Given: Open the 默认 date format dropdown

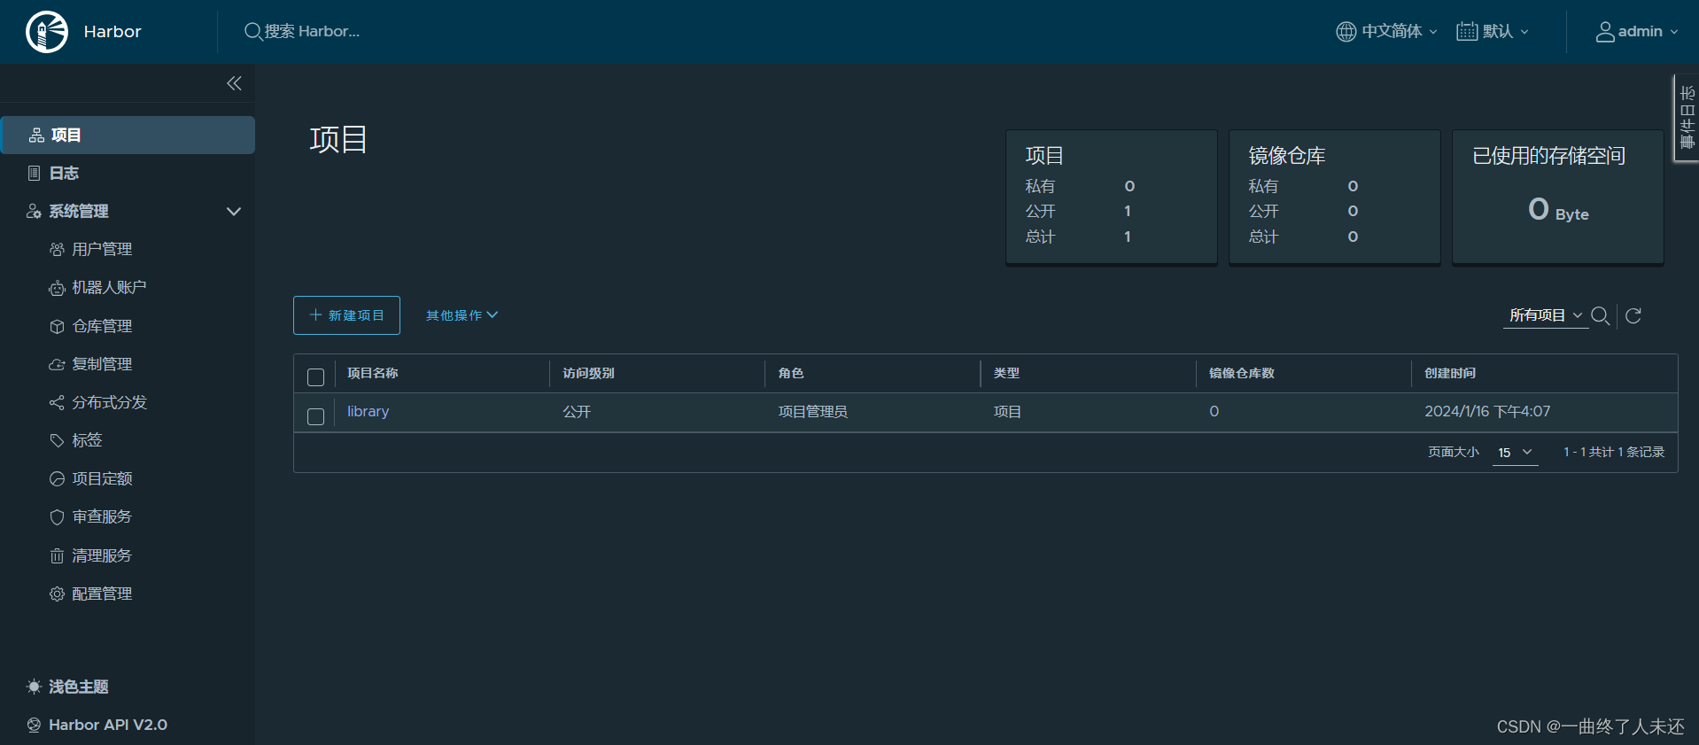Looking at the screenshot, I should point(1493,32).
